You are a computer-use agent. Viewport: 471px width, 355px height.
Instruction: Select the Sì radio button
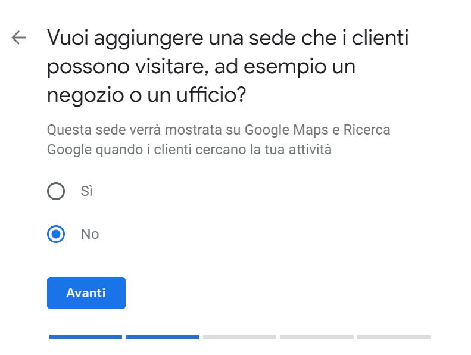[56, 191]
